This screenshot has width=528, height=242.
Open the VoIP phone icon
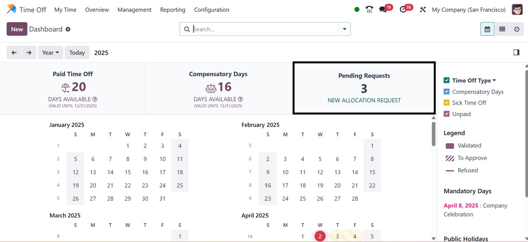[x=369, y=9]
